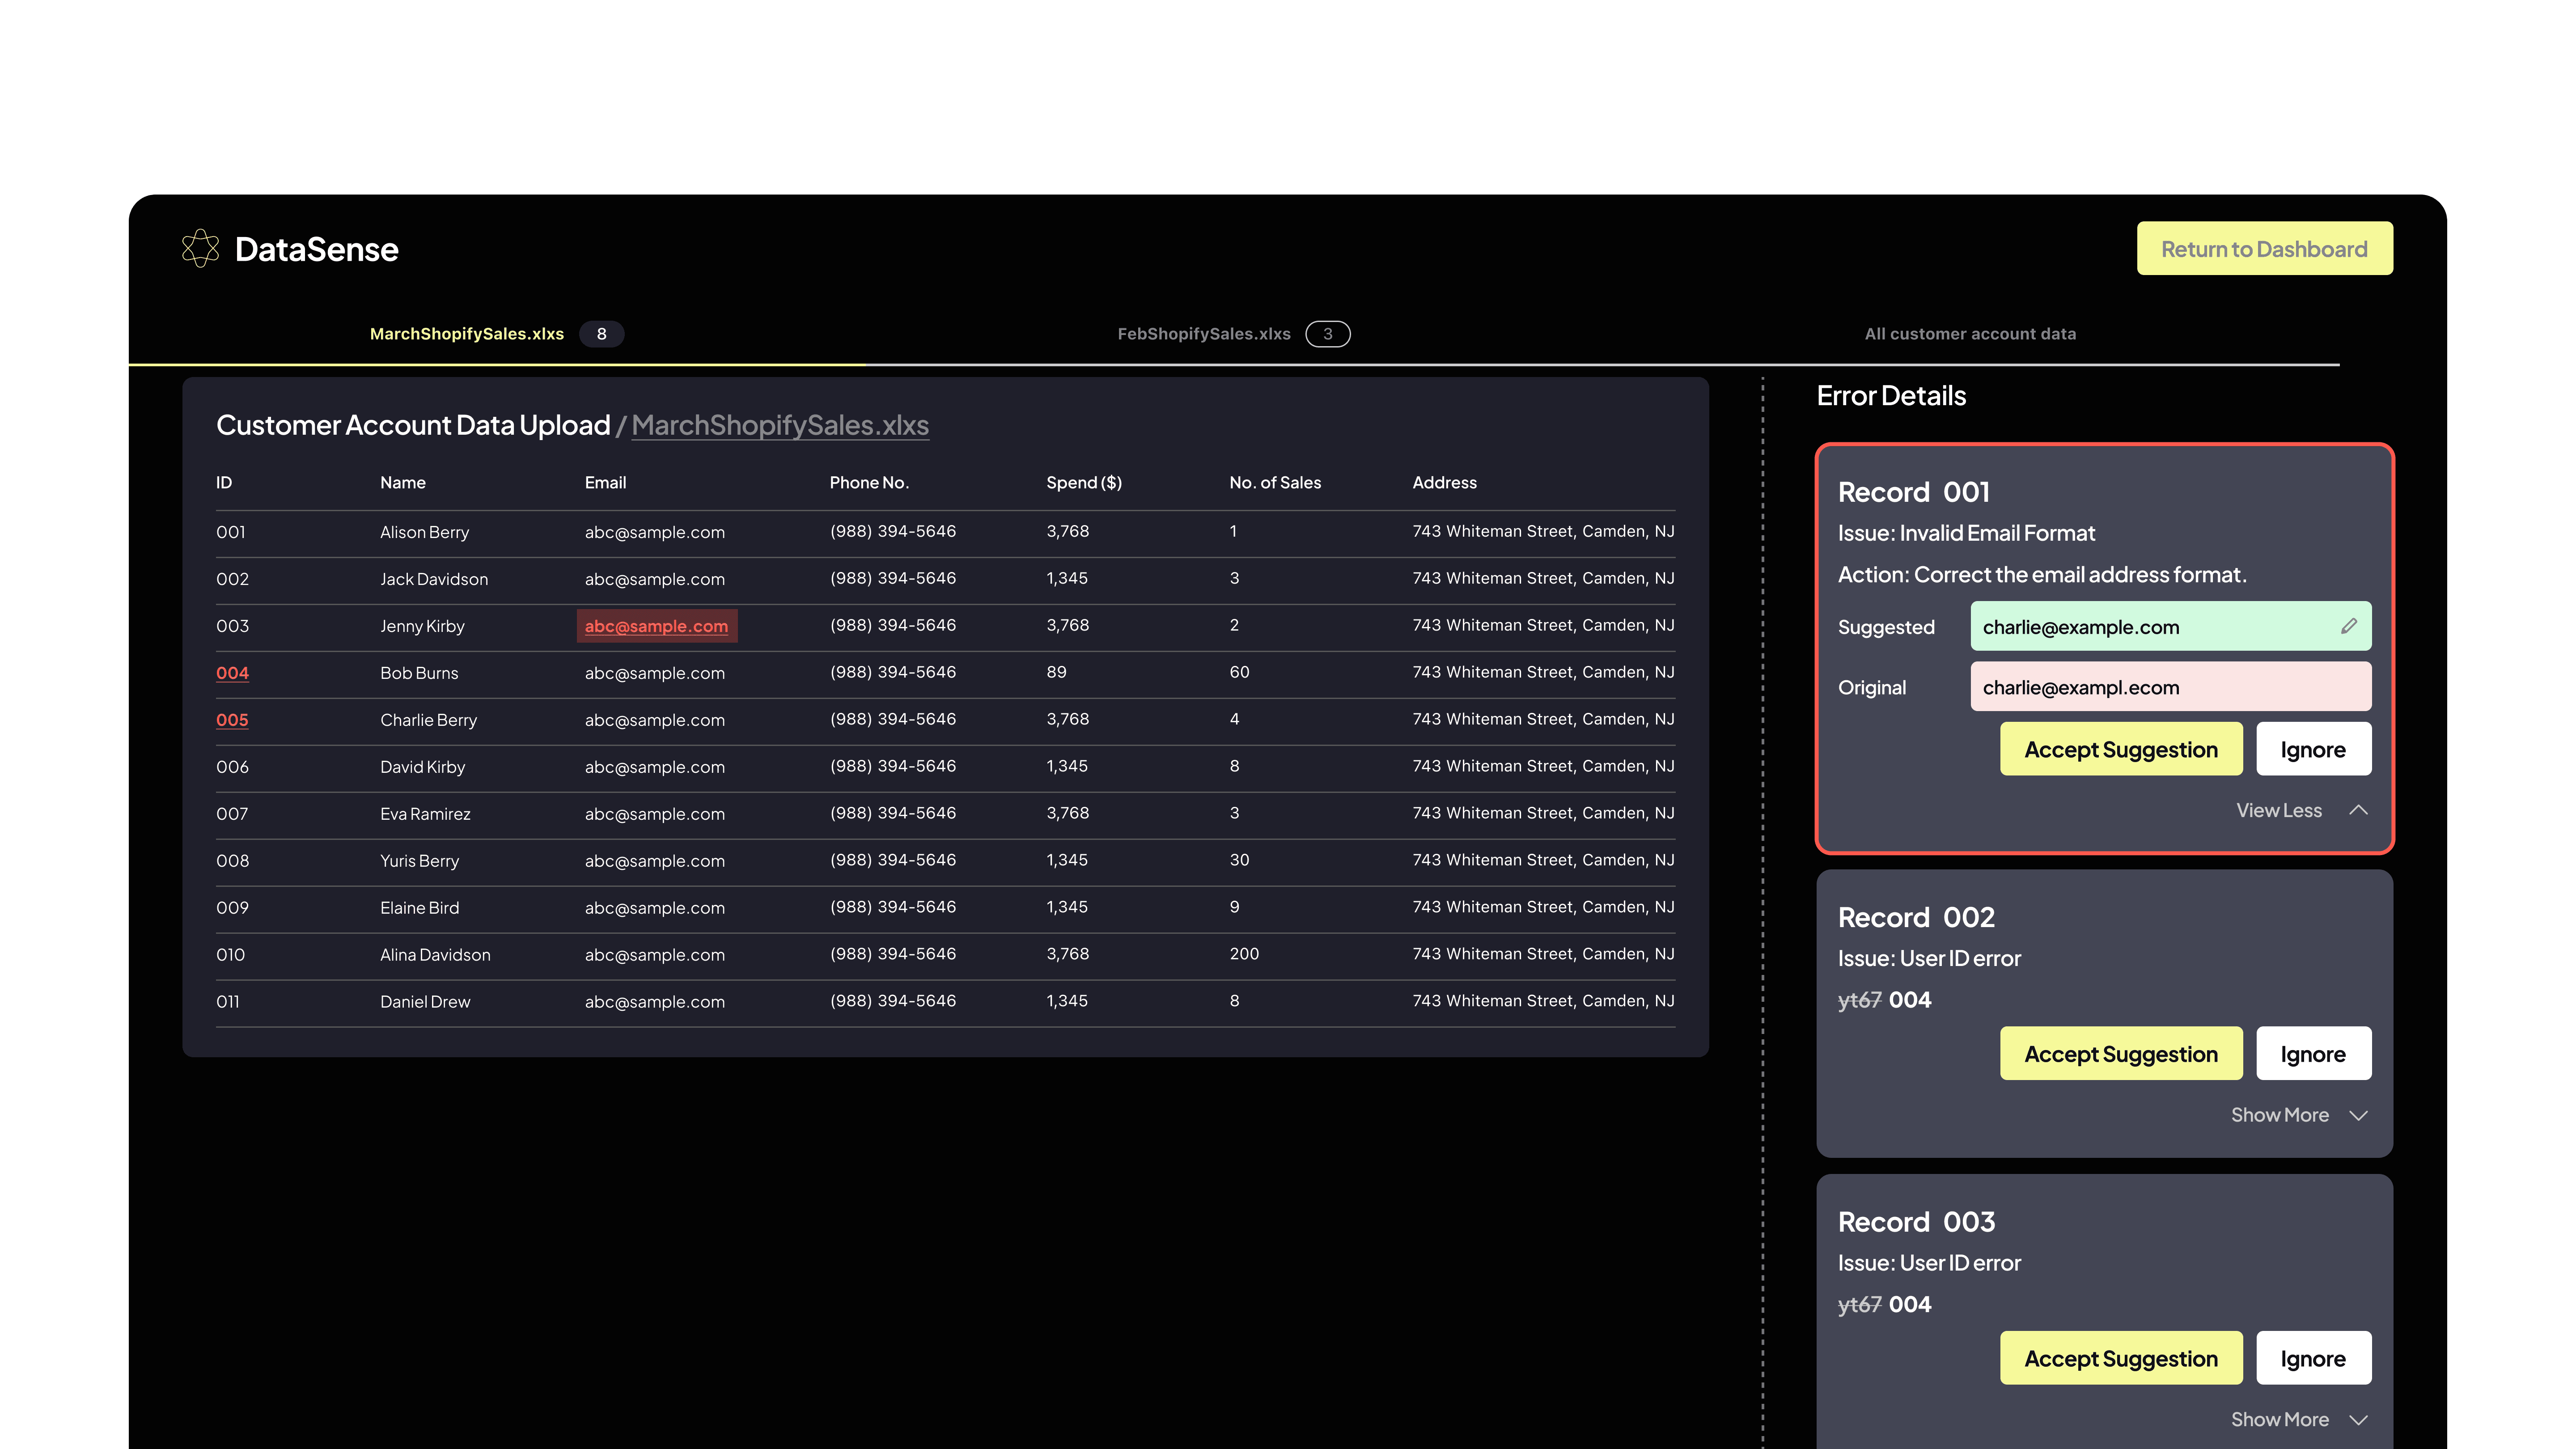Click the DataSense brand name
This screenshot has height=1449, width=2576.
tap(316, 249)
